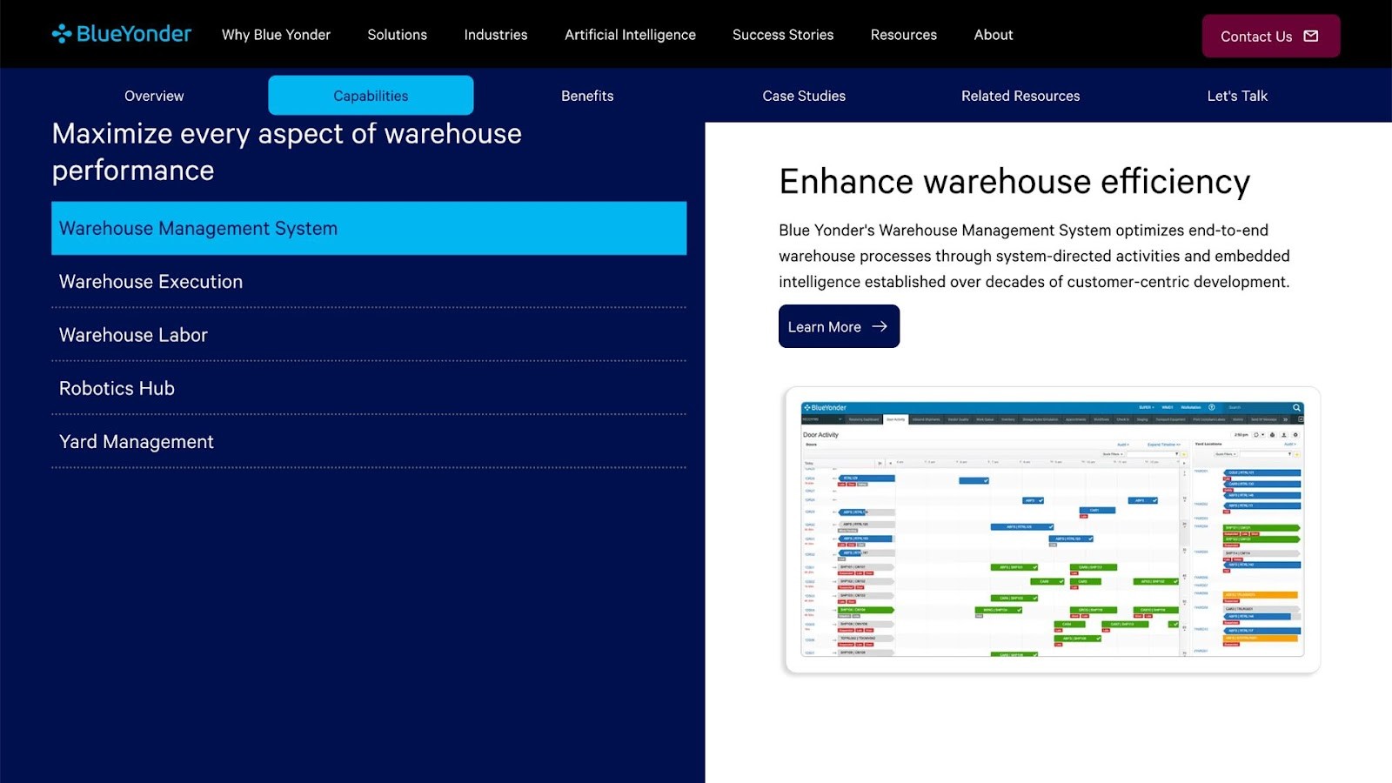
Task: Click the envelope icon inside the Contact Us button
Action: [1309, 37]
